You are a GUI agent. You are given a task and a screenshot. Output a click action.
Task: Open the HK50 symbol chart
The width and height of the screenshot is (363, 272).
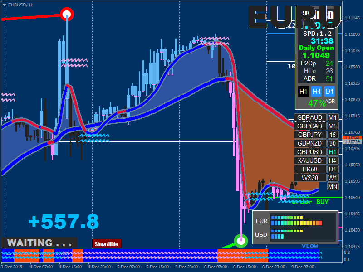tap(310, 169)
